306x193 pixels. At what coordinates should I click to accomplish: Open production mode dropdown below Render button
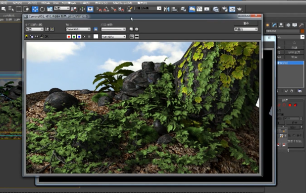point(246,29)
